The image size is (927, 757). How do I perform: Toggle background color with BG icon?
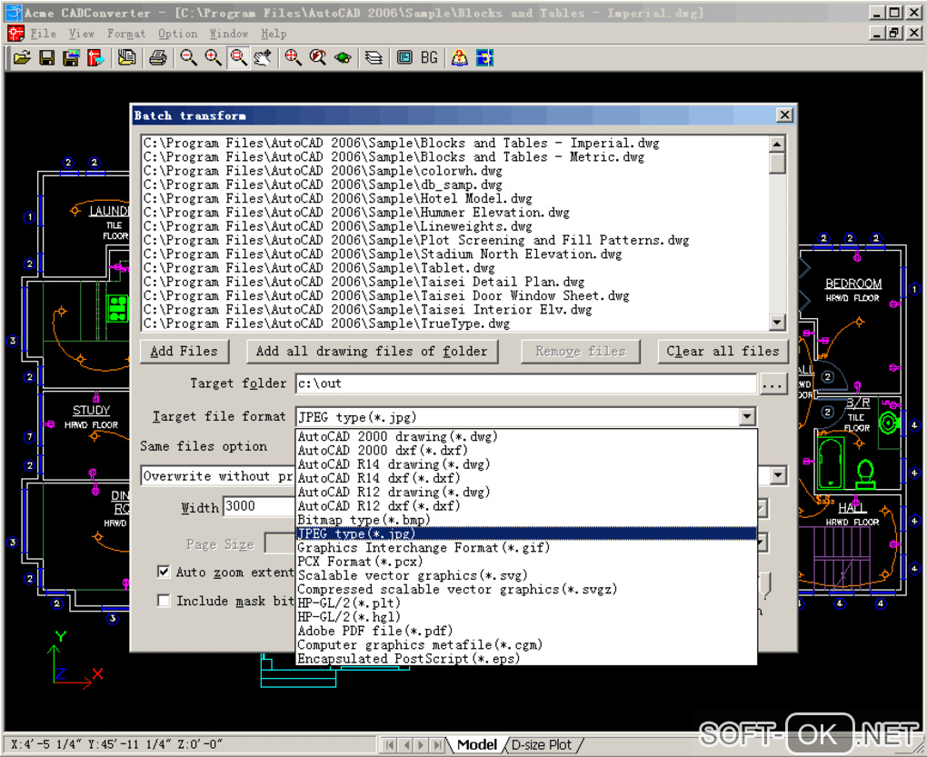429,58
